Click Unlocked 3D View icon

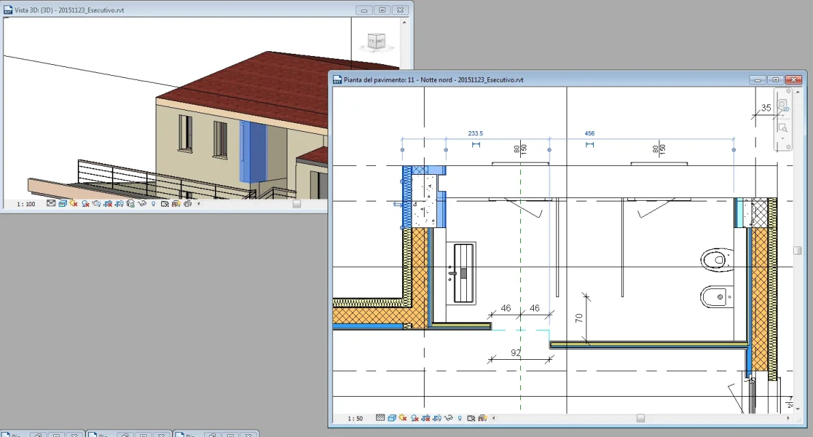(130, 203)
